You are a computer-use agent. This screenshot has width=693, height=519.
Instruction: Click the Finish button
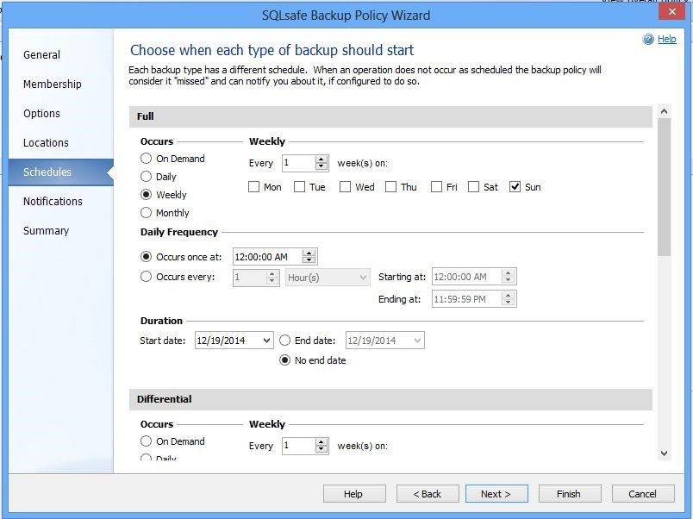(x=570, y=494)
